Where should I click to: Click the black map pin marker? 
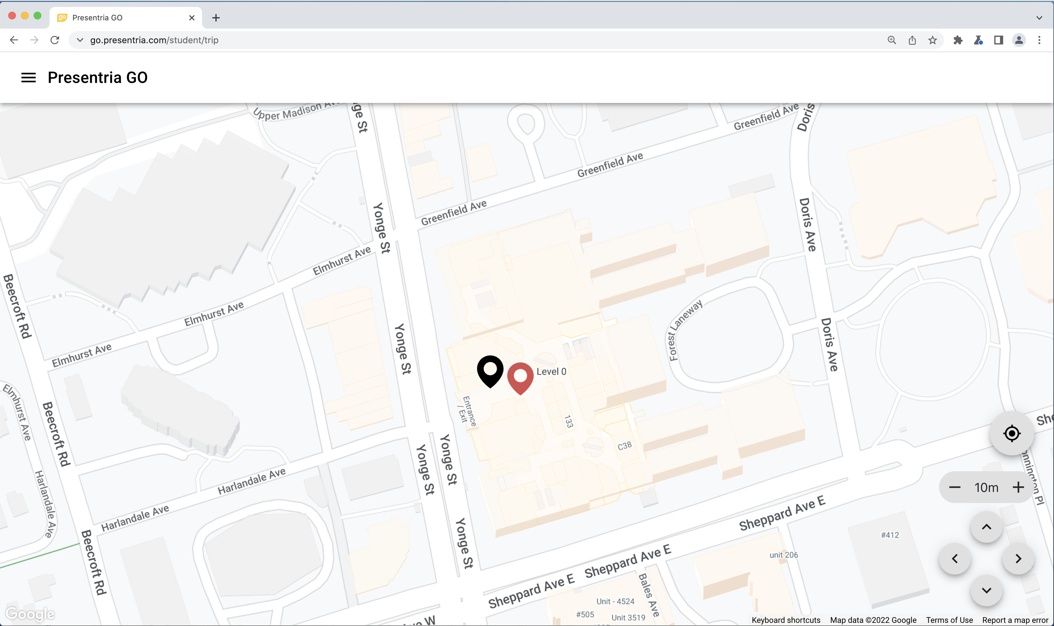(x=490, y=371)
